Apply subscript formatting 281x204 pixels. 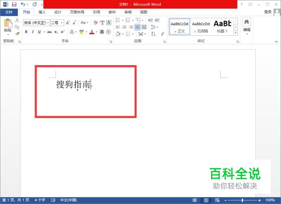pyautogui.click(x=56, y=32)
